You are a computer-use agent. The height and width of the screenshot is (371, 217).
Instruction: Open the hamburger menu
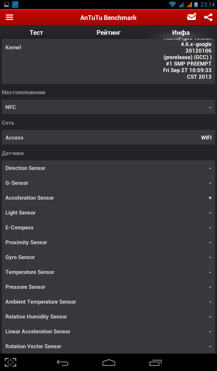(x=9, y=17)
